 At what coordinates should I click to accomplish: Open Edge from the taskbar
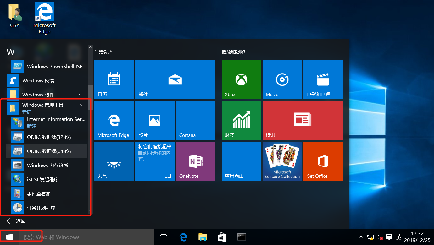tap(183, 237)
